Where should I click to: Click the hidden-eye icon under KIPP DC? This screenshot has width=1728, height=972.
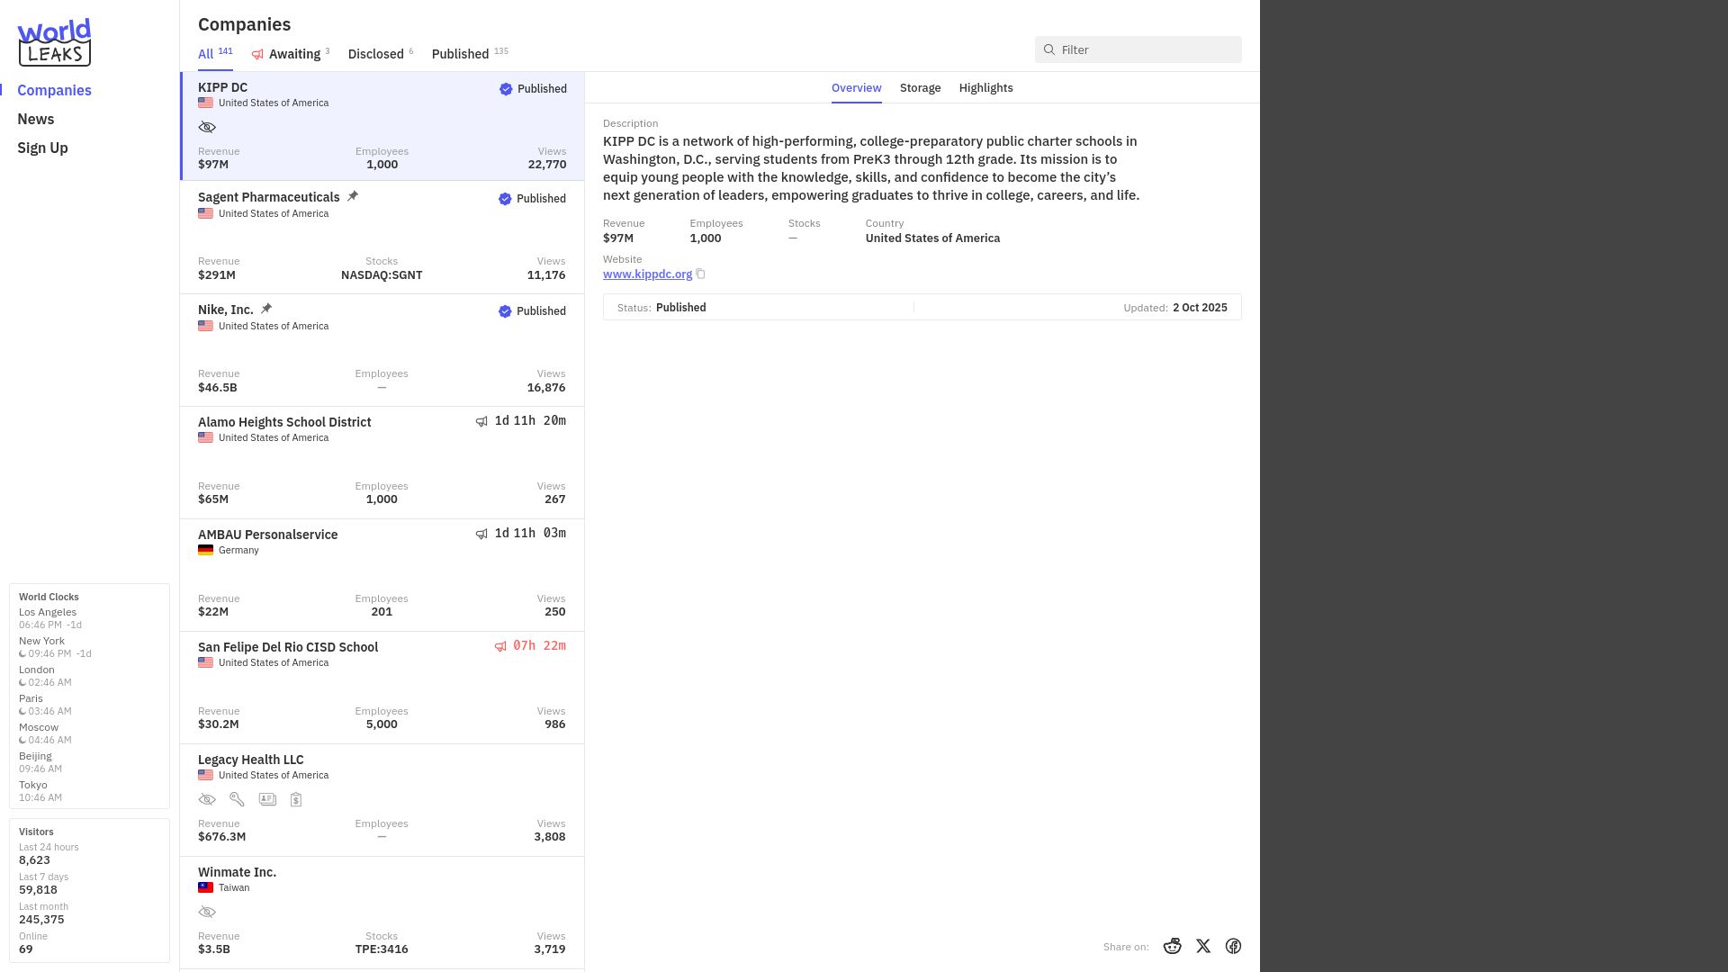(207, 127)
